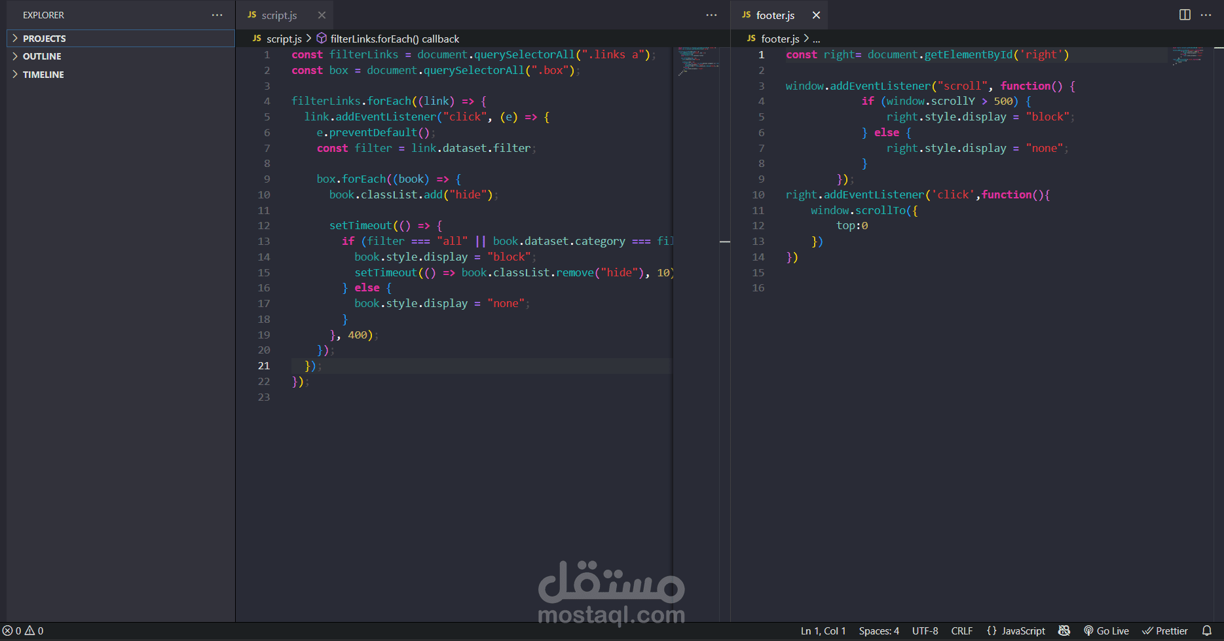Click the Prettier status bar button
This screenshot has width=1224, height=641.
pyautogui.click(x=1165, y=631)
